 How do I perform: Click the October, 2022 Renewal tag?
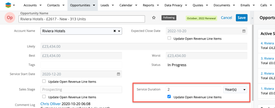(201, 18)
